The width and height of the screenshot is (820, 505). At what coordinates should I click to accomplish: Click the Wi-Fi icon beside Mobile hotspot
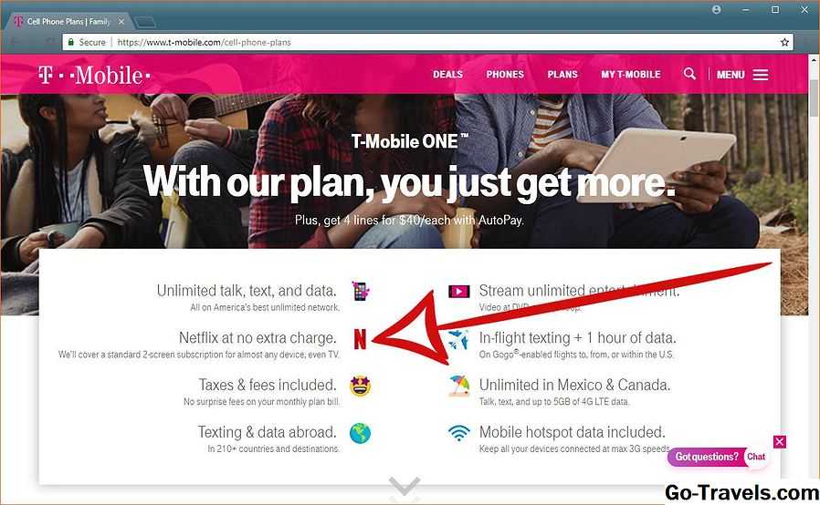(x=458, y=432)
